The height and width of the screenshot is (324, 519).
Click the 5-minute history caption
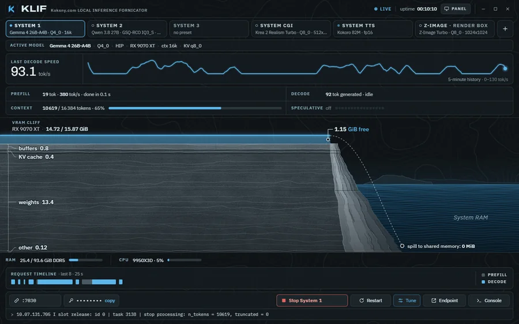(x=477, y=80)
